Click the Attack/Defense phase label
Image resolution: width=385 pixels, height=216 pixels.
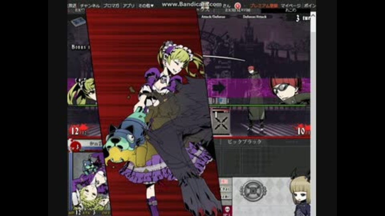click(x=213, y=17)
